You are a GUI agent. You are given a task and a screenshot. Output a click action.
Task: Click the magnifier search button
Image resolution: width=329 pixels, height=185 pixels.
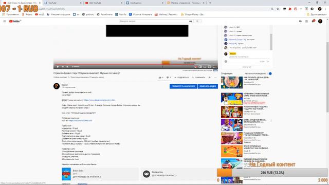(x=197, y=21)
